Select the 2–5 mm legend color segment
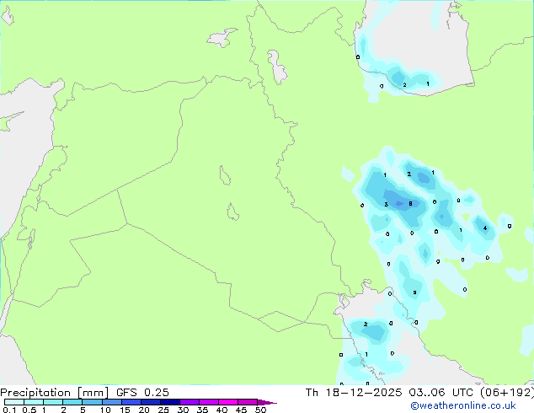The image size is (534, 413). click(x=72, y=402)
